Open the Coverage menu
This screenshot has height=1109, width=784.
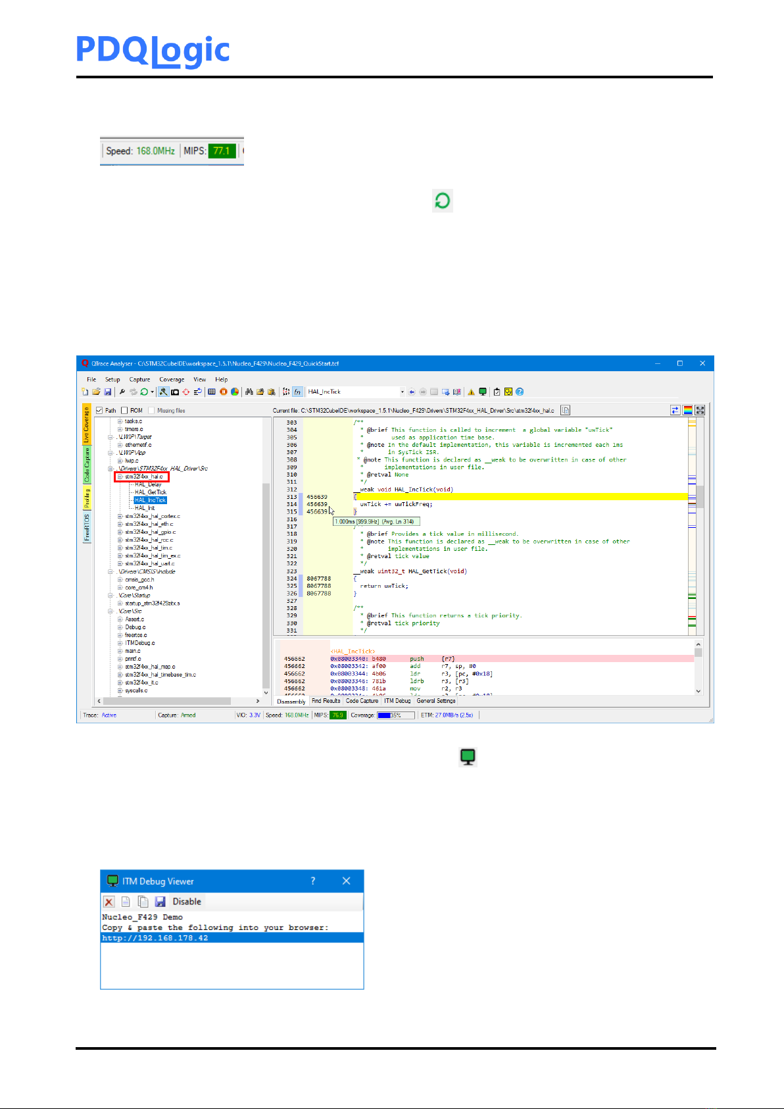(172, 380)
